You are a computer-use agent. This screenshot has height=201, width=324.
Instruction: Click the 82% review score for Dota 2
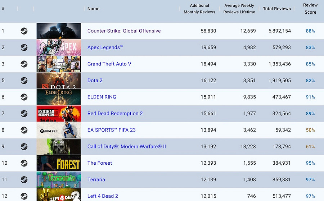(310, 81)
